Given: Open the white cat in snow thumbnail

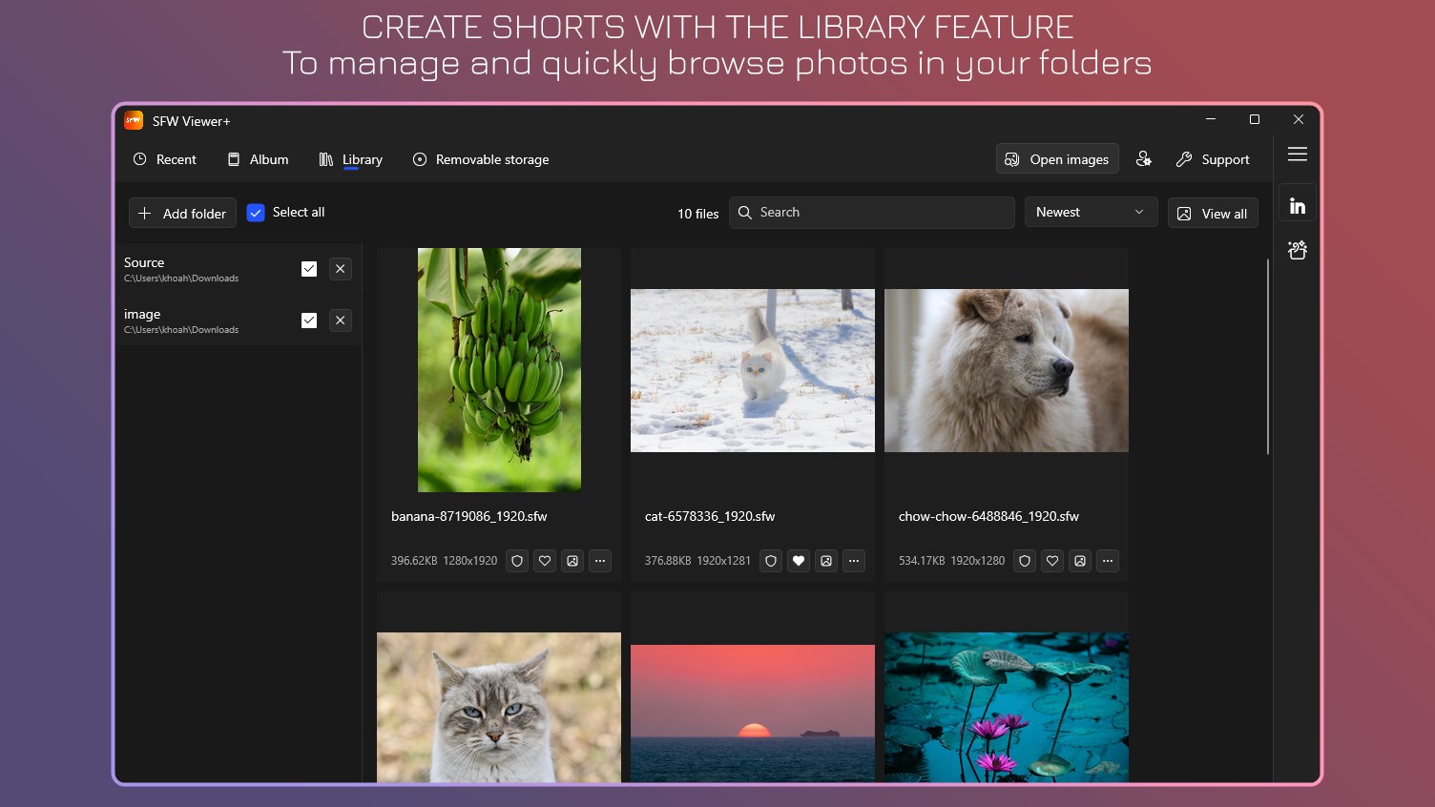Looking at the screenshot, I should pos(753,370).
